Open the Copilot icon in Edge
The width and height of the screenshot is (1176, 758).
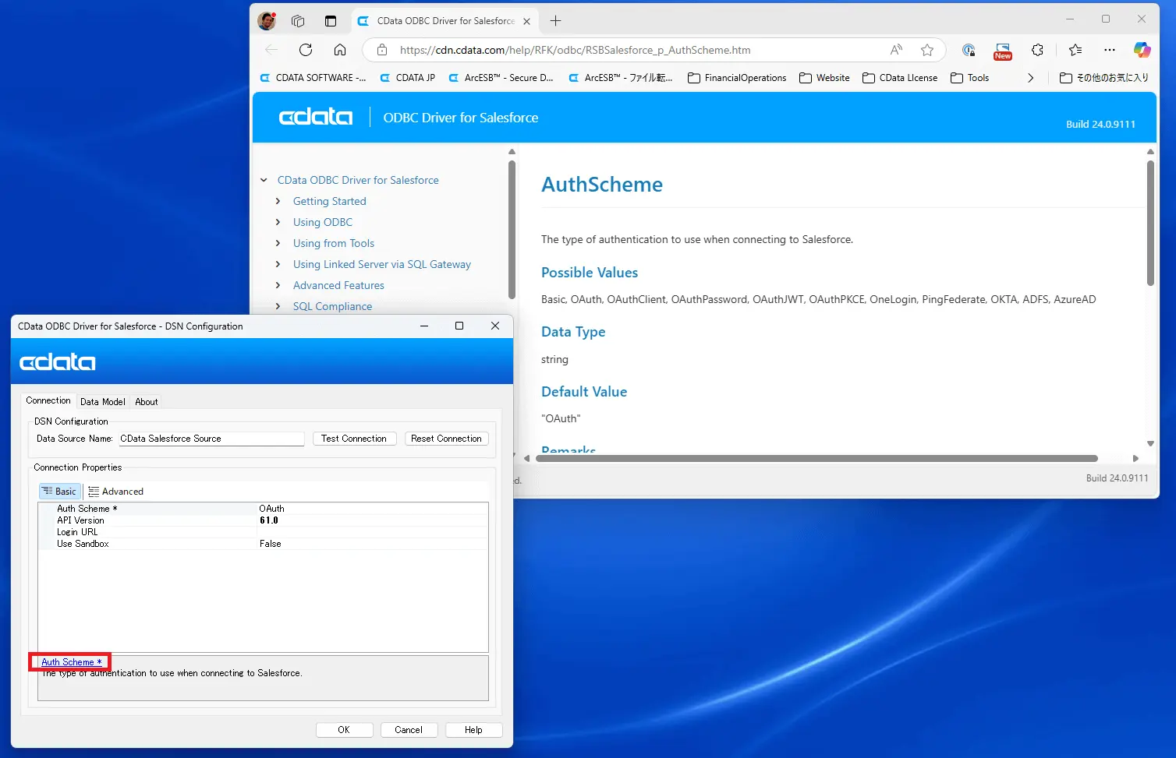click(1142, 49)
